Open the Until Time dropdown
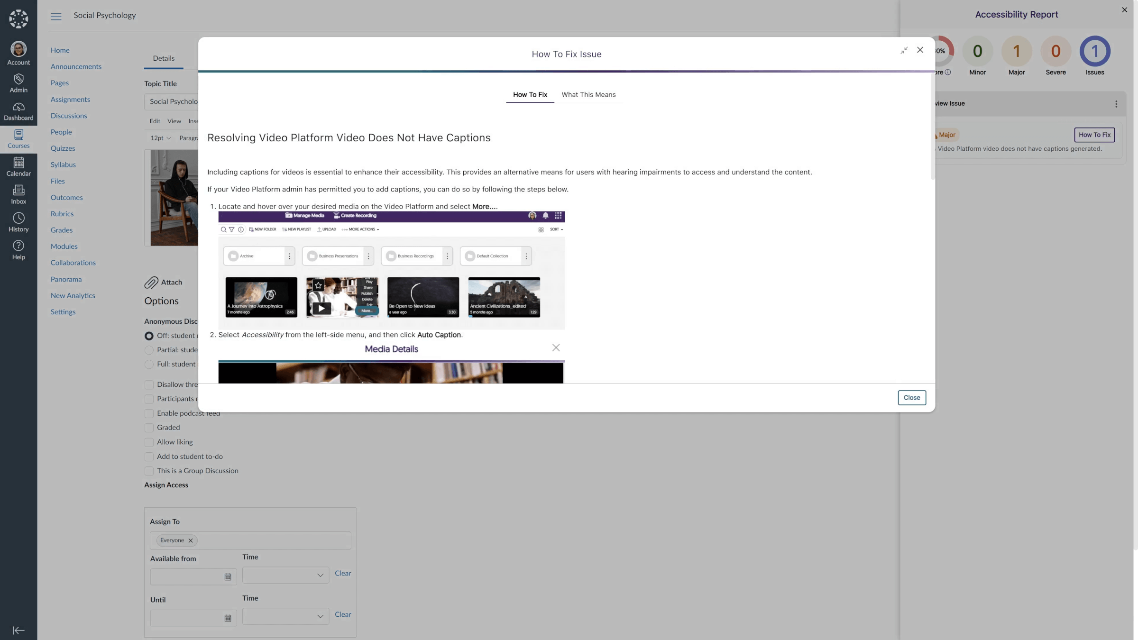Viewport: 1138px width, 640px height. (x=285, y=616)
